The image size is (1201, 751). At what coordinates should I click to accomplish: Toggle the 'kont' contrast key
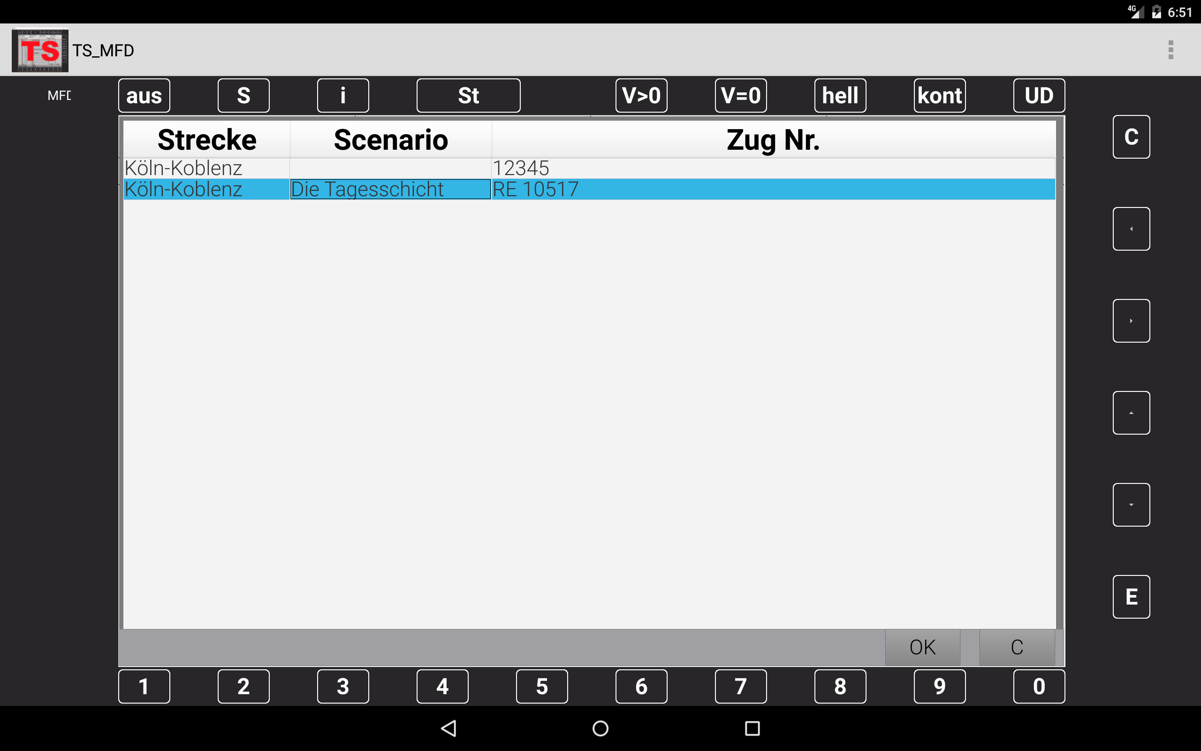(x=940, y=95)
